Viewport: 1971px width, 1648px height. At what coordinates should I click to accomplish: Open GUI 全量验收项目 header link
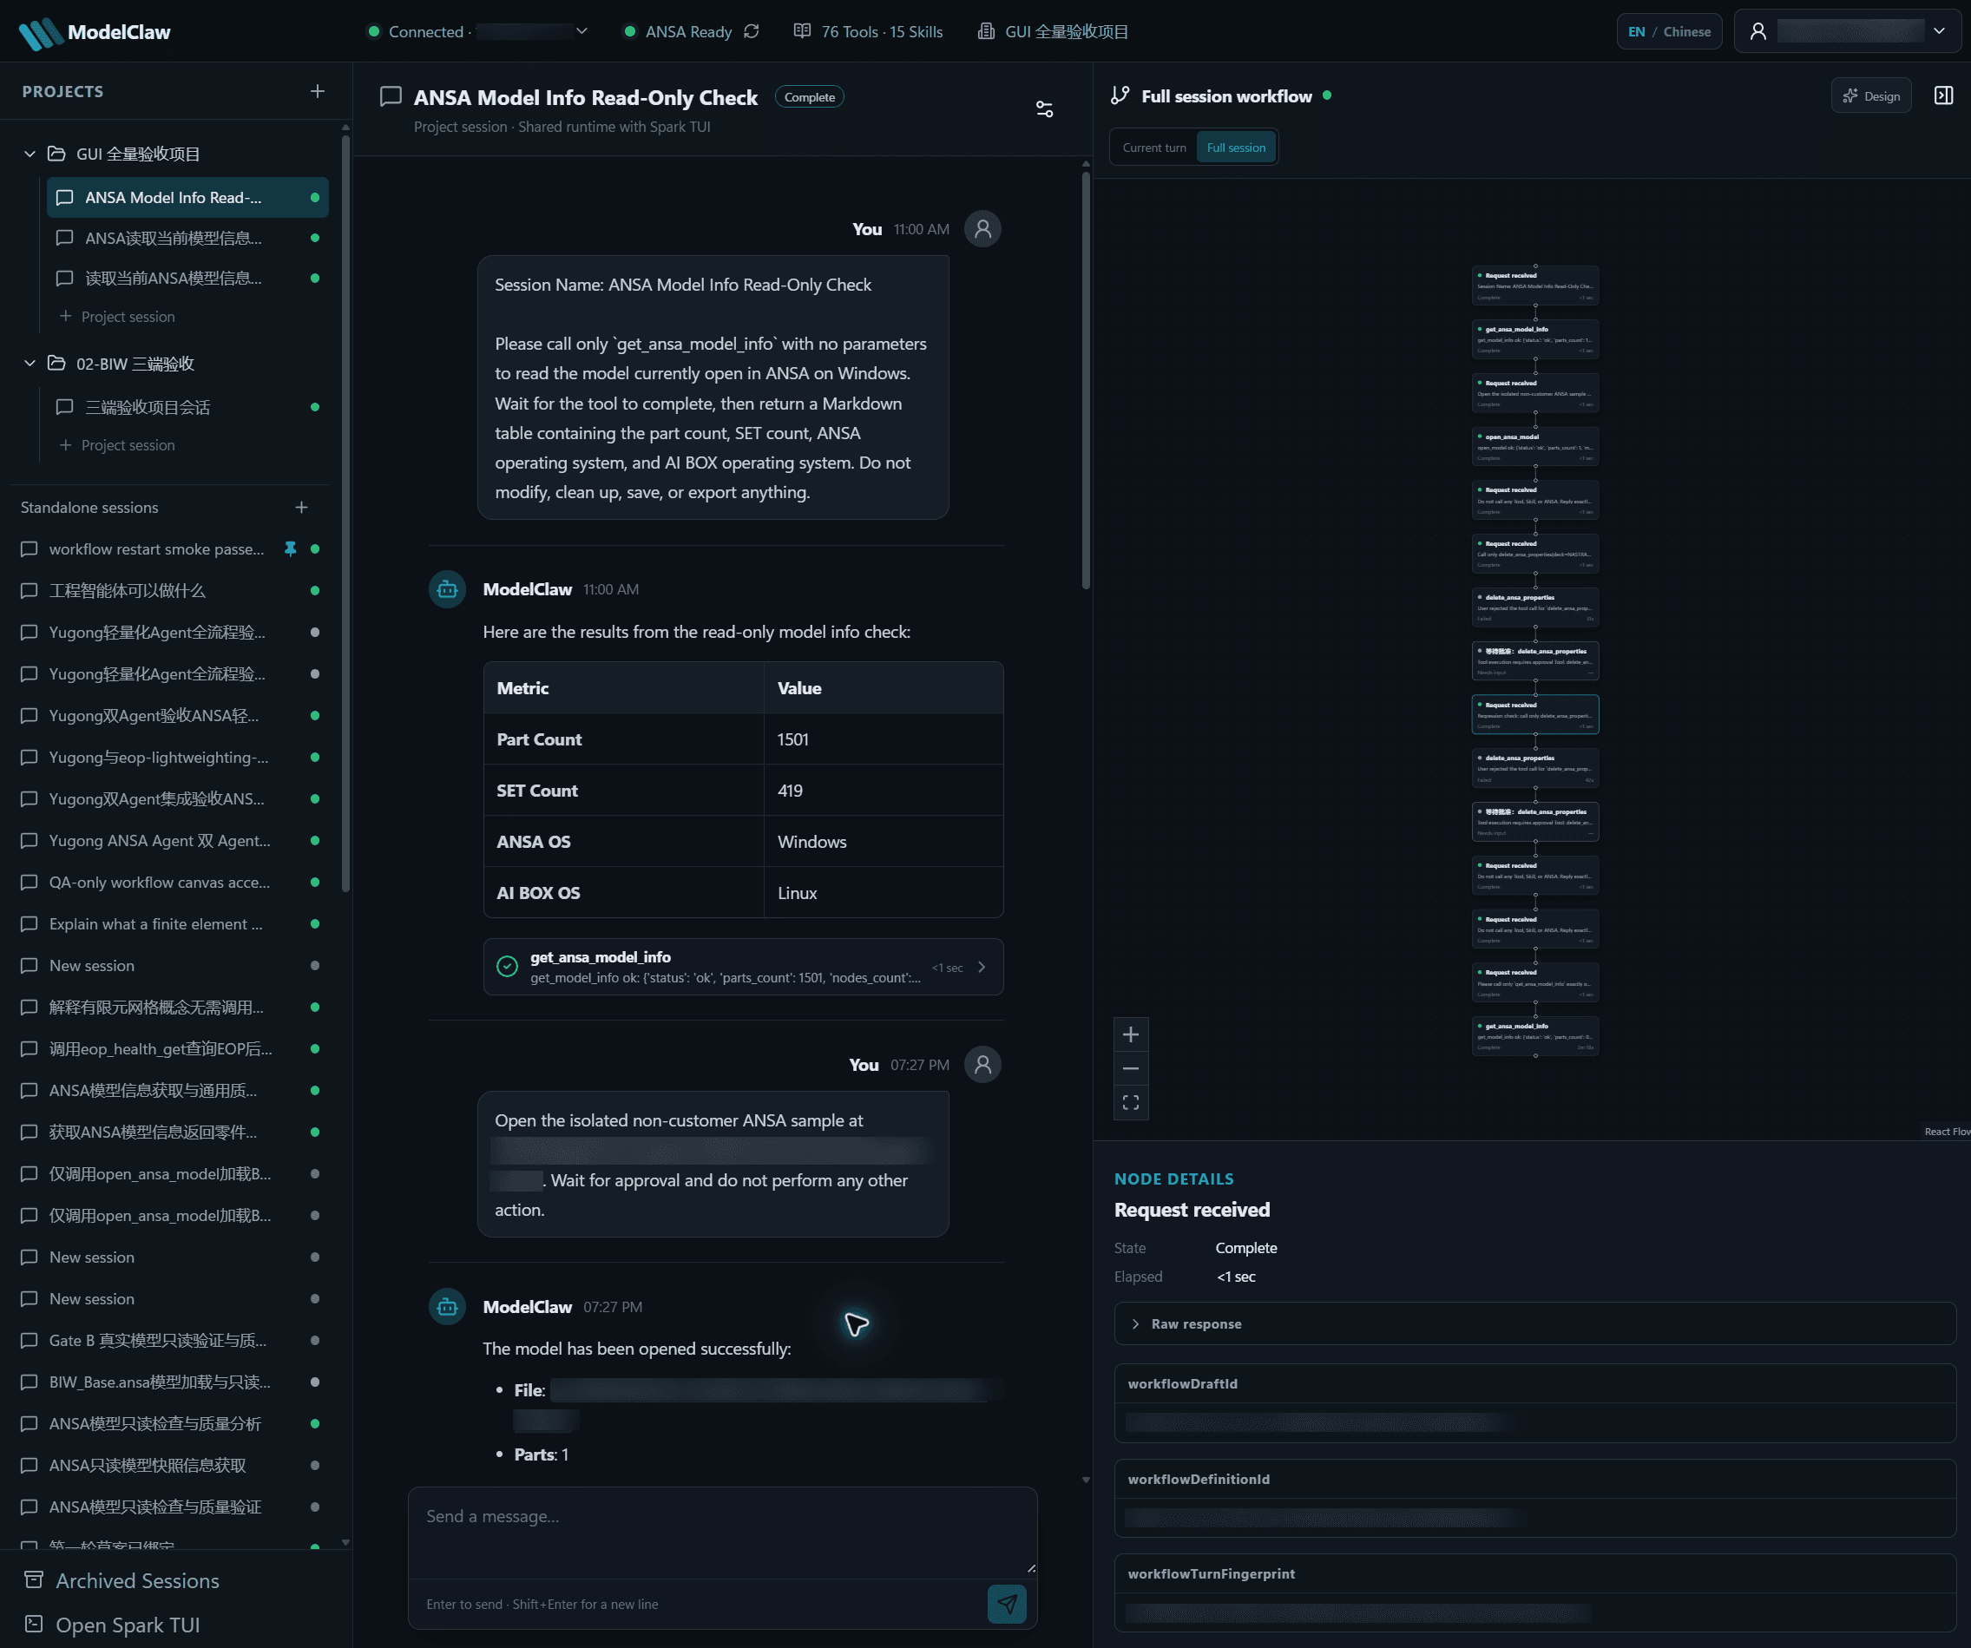click(x=1053, y=32)
